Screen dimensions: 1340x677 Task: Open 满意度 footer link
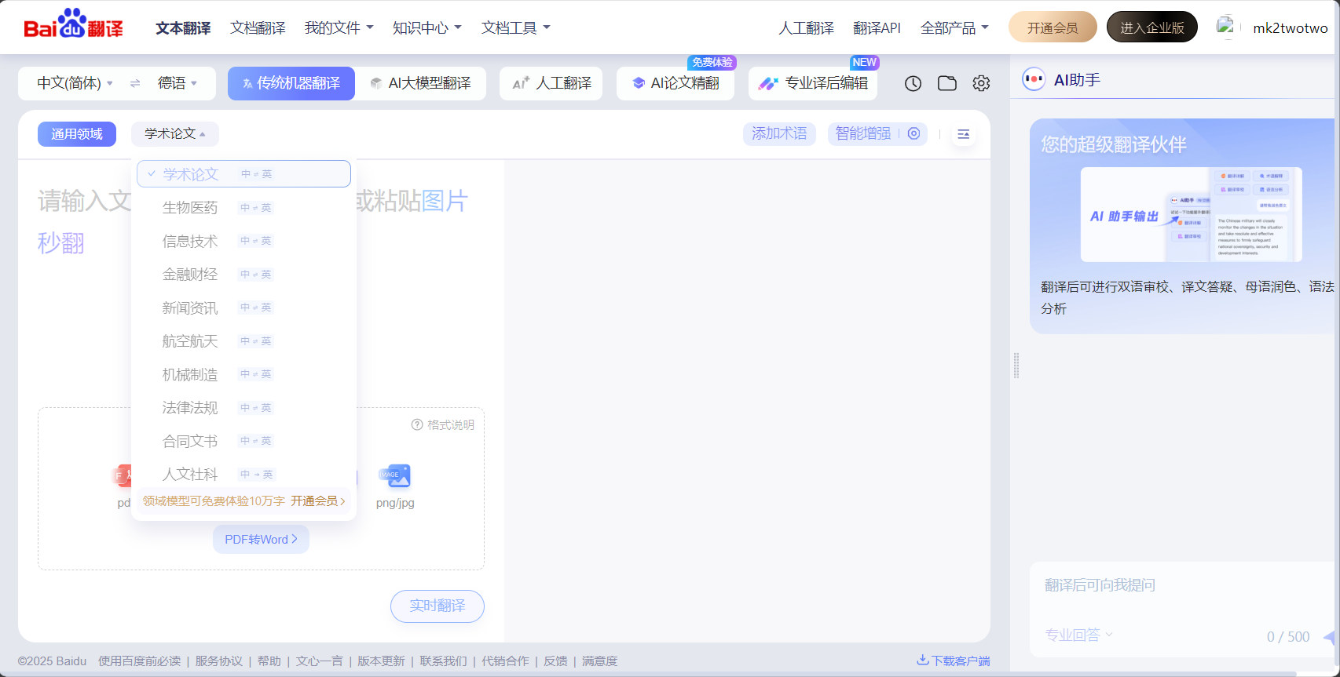point(599,661)
